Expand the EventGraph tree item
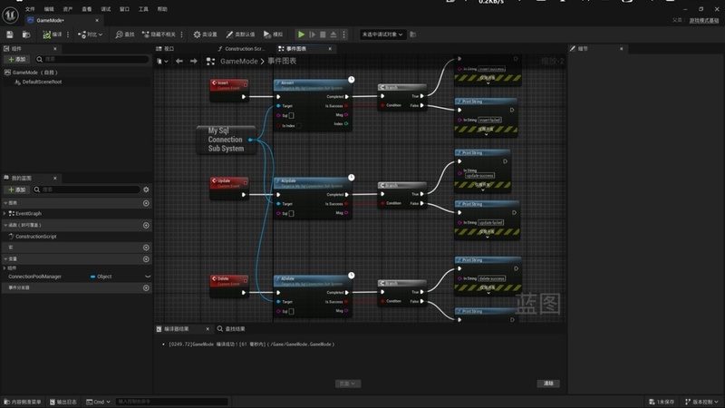725x408 pixels. tap(5, 214)
